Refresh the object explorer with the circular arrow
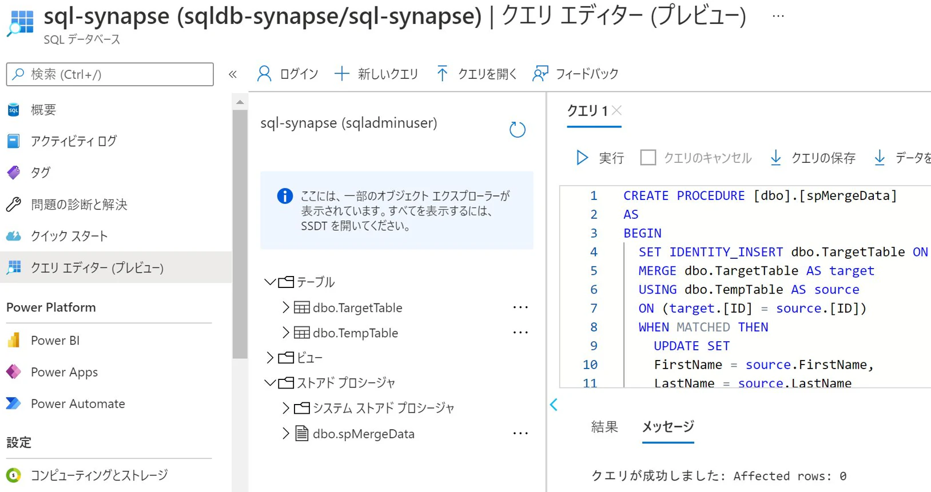Image resolution: width=931 pixels, height=492 pixels. pyautogui.click(x=518, y=130)
